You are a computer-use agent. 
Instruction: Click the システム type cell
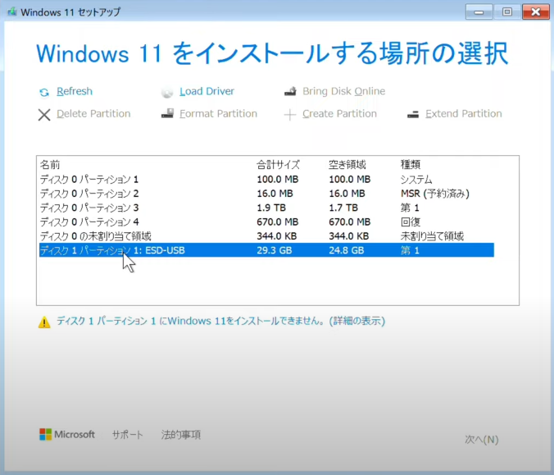point(416,180)
